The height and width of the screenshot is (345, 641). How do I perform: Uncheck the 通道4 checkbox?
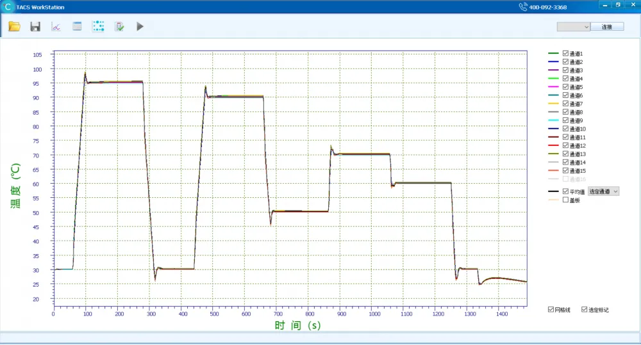565,78
